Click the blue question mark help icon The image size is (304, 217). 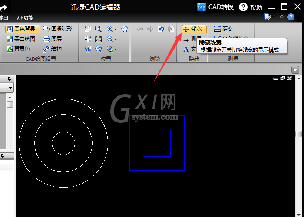click(291, 17)
